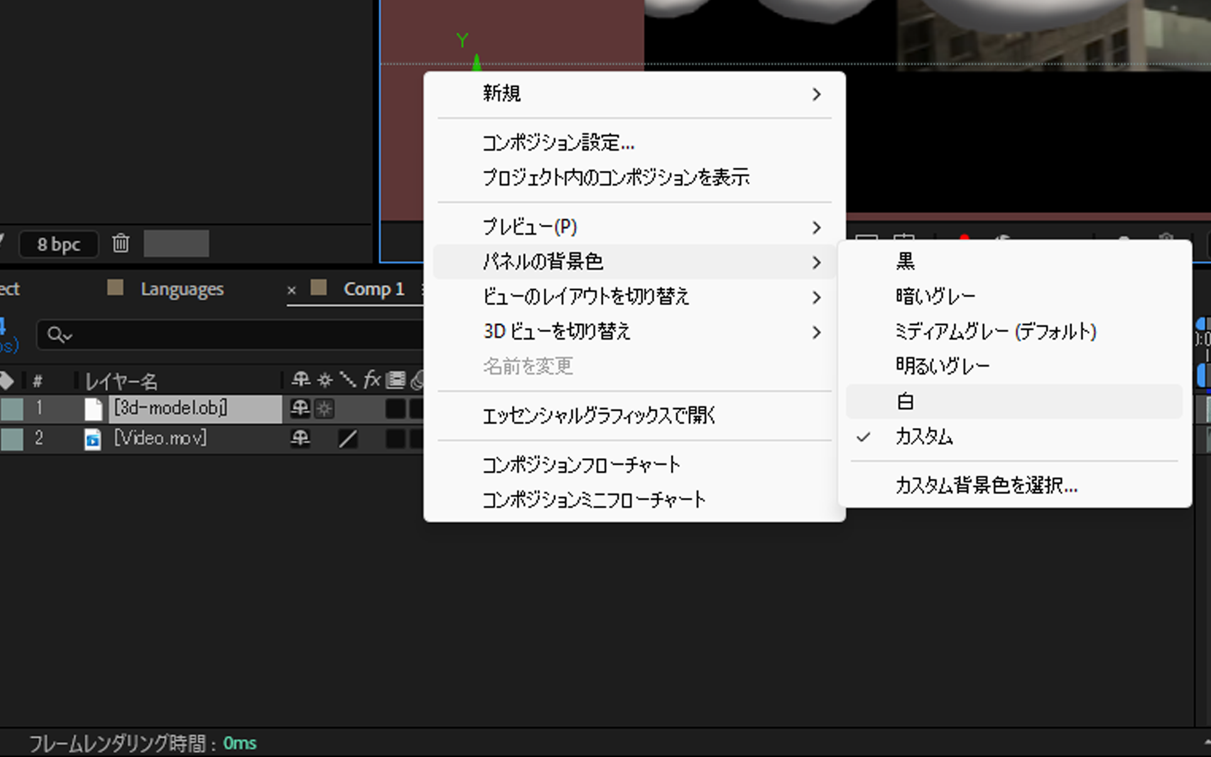
Task: Click the レイヤー名 column header
Action: click(x=121, y=381)
